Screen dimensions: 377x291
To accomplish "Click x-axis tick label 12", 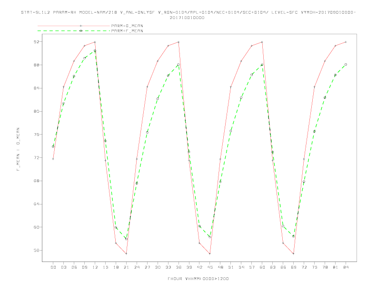I will point(95,267).
